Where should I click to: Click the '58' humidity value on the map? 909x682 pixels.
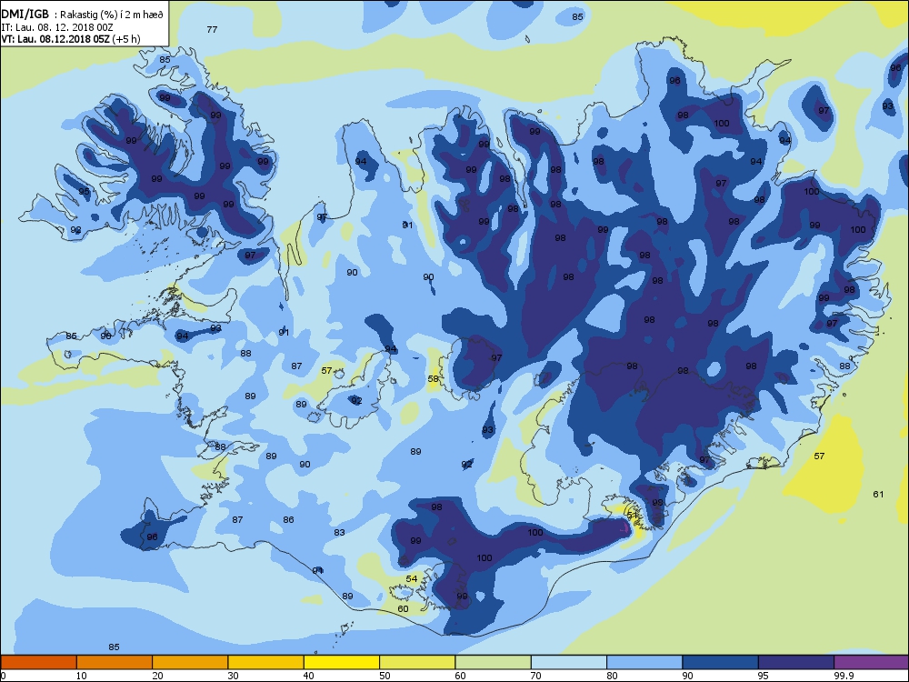(433, 378)
